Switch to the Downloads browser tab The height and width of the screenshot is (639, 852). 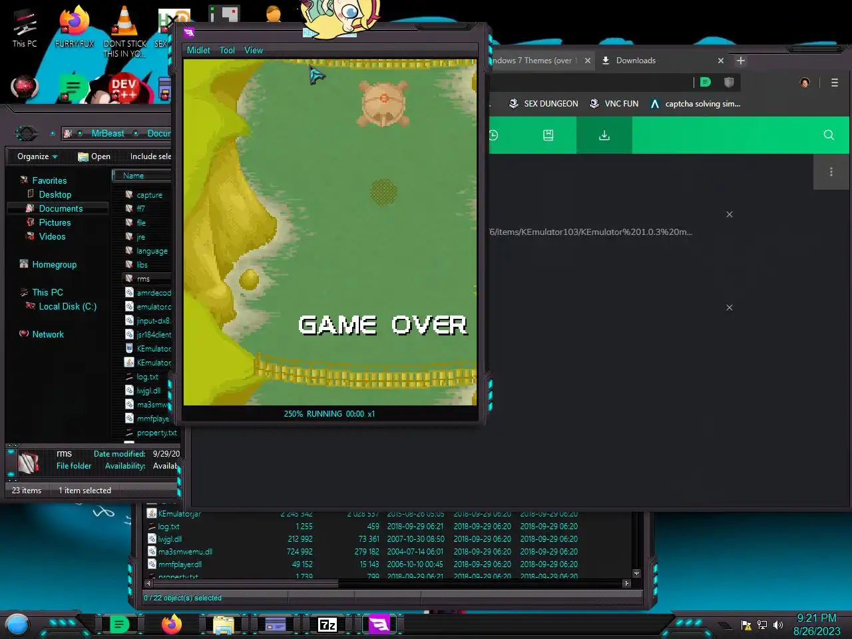pyautogui.click(x=636, y=61)
